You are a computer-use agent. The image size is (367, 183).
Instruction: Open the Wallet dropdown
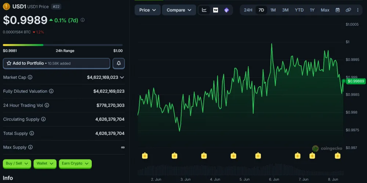[x=45, y=164]
